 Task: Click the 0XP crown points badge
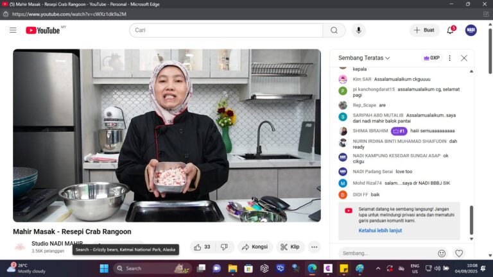431,58
